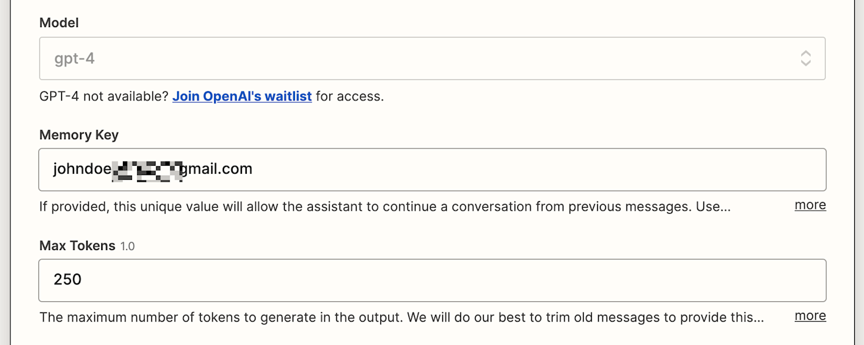This screenshot has width=864, height=345.
Task: Click the Memory Key helper text about conversations
Action: (x=385, y=206)
